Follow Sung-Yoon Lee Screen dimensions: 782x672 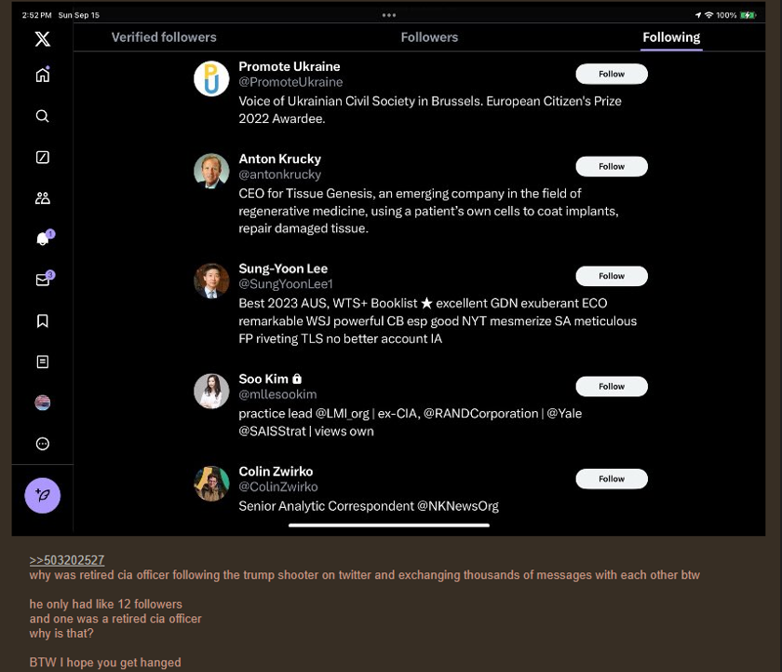pyautogui.click(x=612, y=276)
